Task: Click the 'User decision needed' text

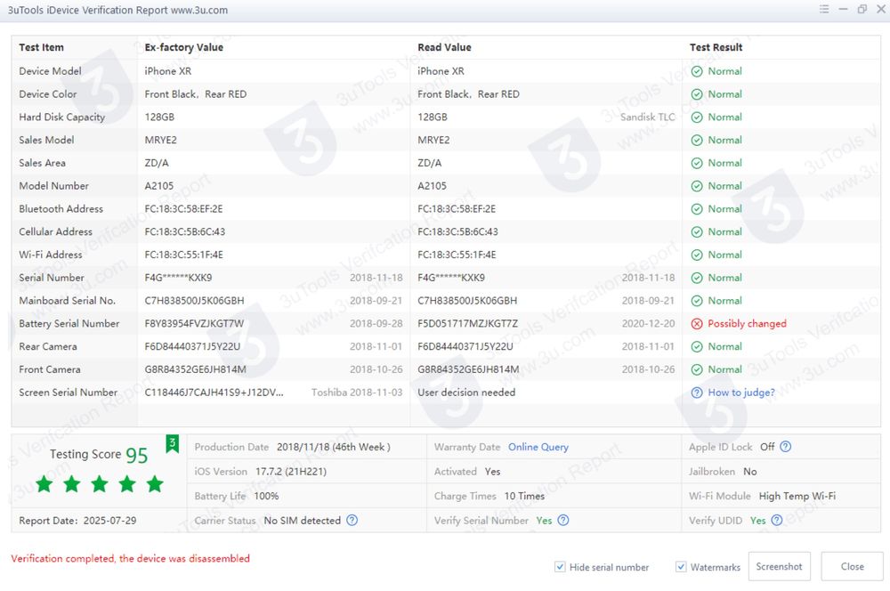Action: pyautogui.click(x=466, y=393)
